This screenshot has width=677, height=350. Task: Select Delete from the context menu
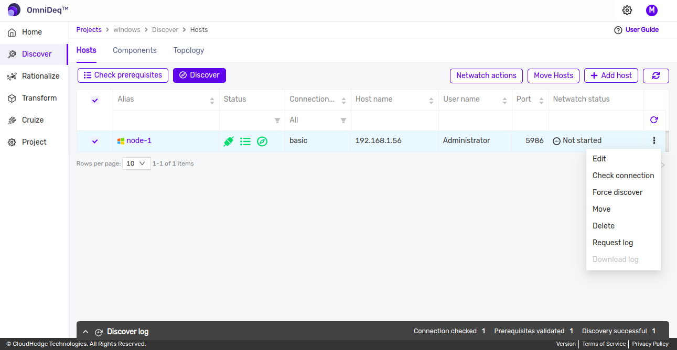point(624,226)
